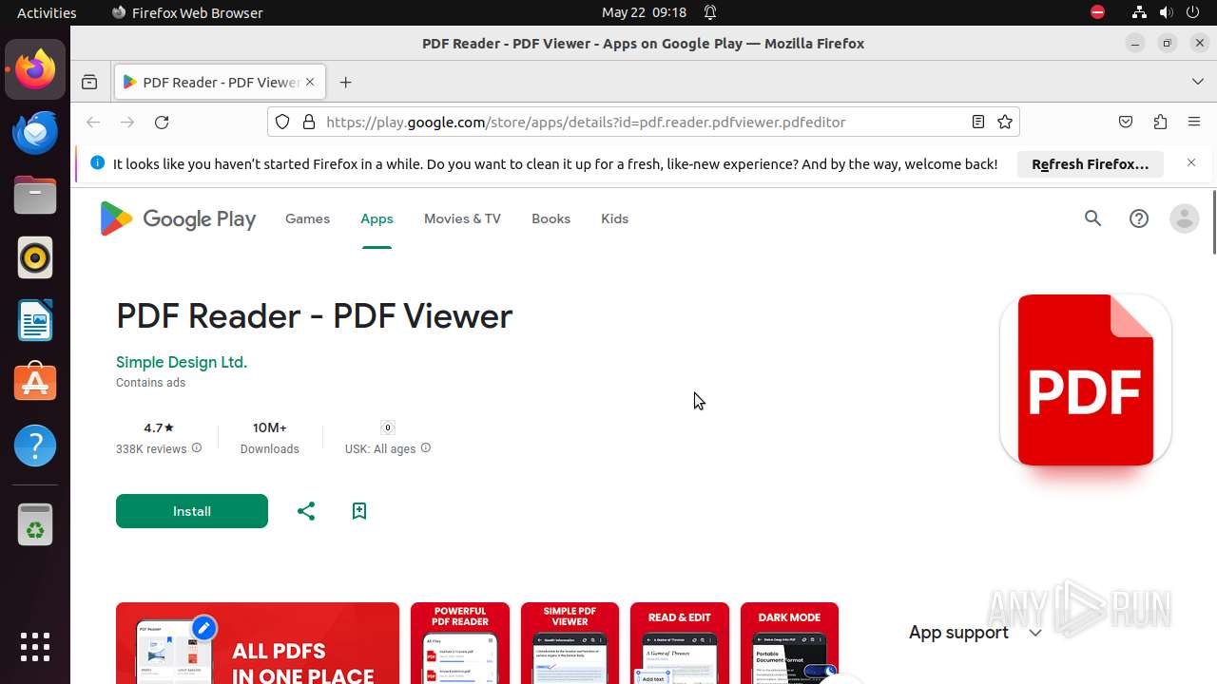Open the Files manager in dock
1217x684 pixels.
tap(35, 195)
